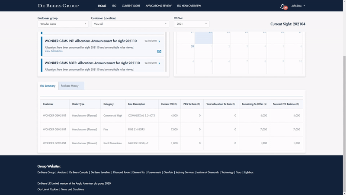
Task: Go to the HOME nav item
Action: [x=102, y=6]
